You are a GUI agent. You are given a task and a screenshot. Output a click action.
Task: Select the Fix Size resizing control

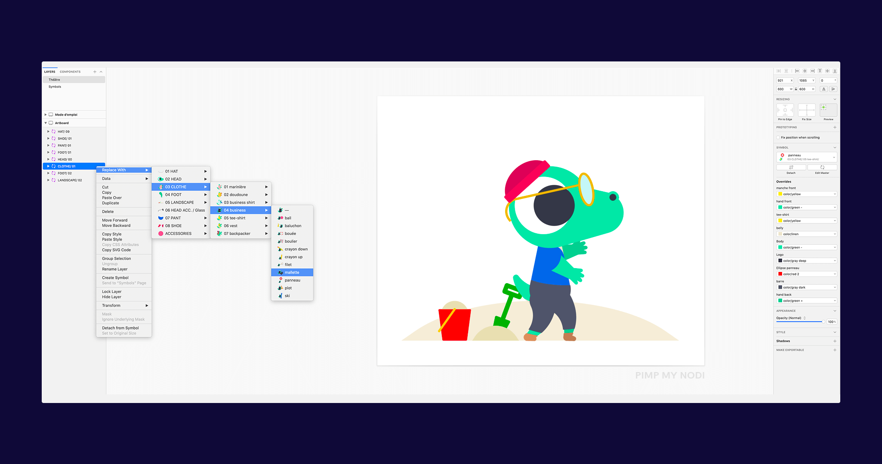point(806,110)
